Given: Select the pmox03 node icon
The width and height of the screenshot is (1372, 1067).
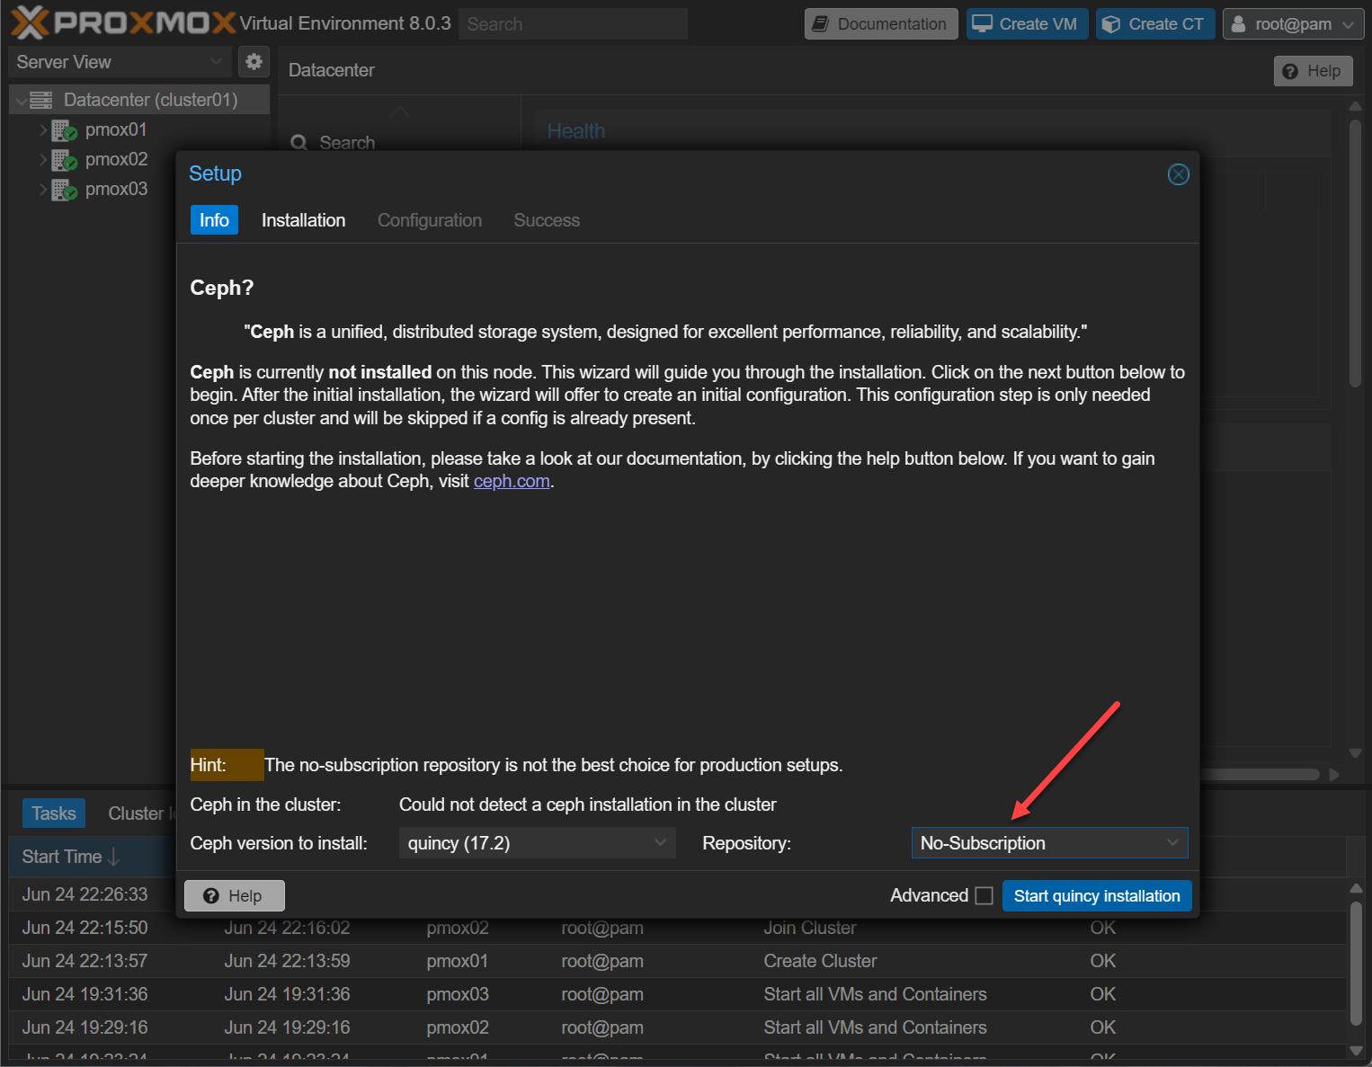Looking at the screenshot, I should (64, 190).
